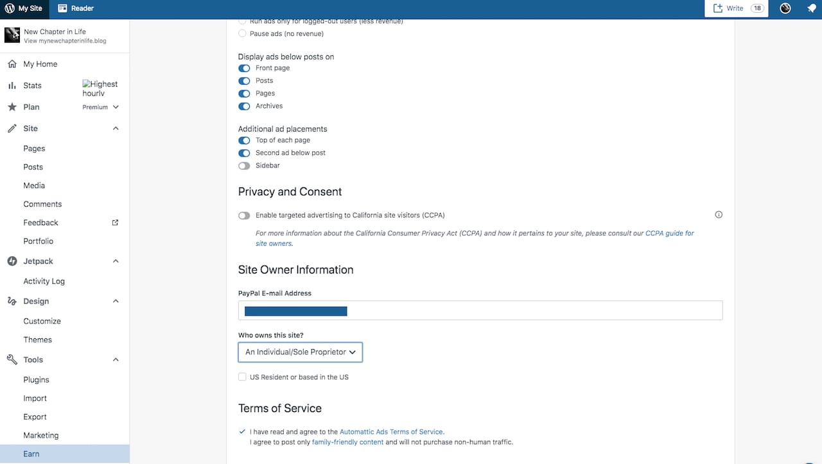Open the Who owns this site dropdown
Viewport: 822px width, 464px height.
300,352
